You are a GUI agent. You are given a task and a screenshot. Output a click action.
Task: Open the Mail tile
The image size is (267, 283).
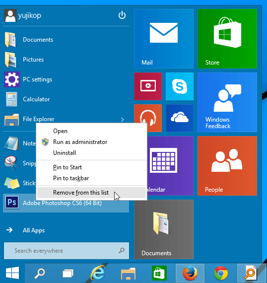click(164, 39)
